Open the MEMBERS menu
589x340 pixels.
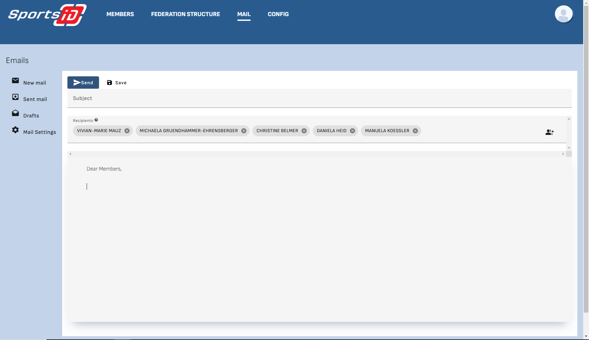[x=120, y=14]
